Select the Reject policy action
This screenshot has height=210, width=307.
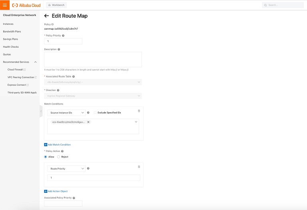(x=59, y=157)
